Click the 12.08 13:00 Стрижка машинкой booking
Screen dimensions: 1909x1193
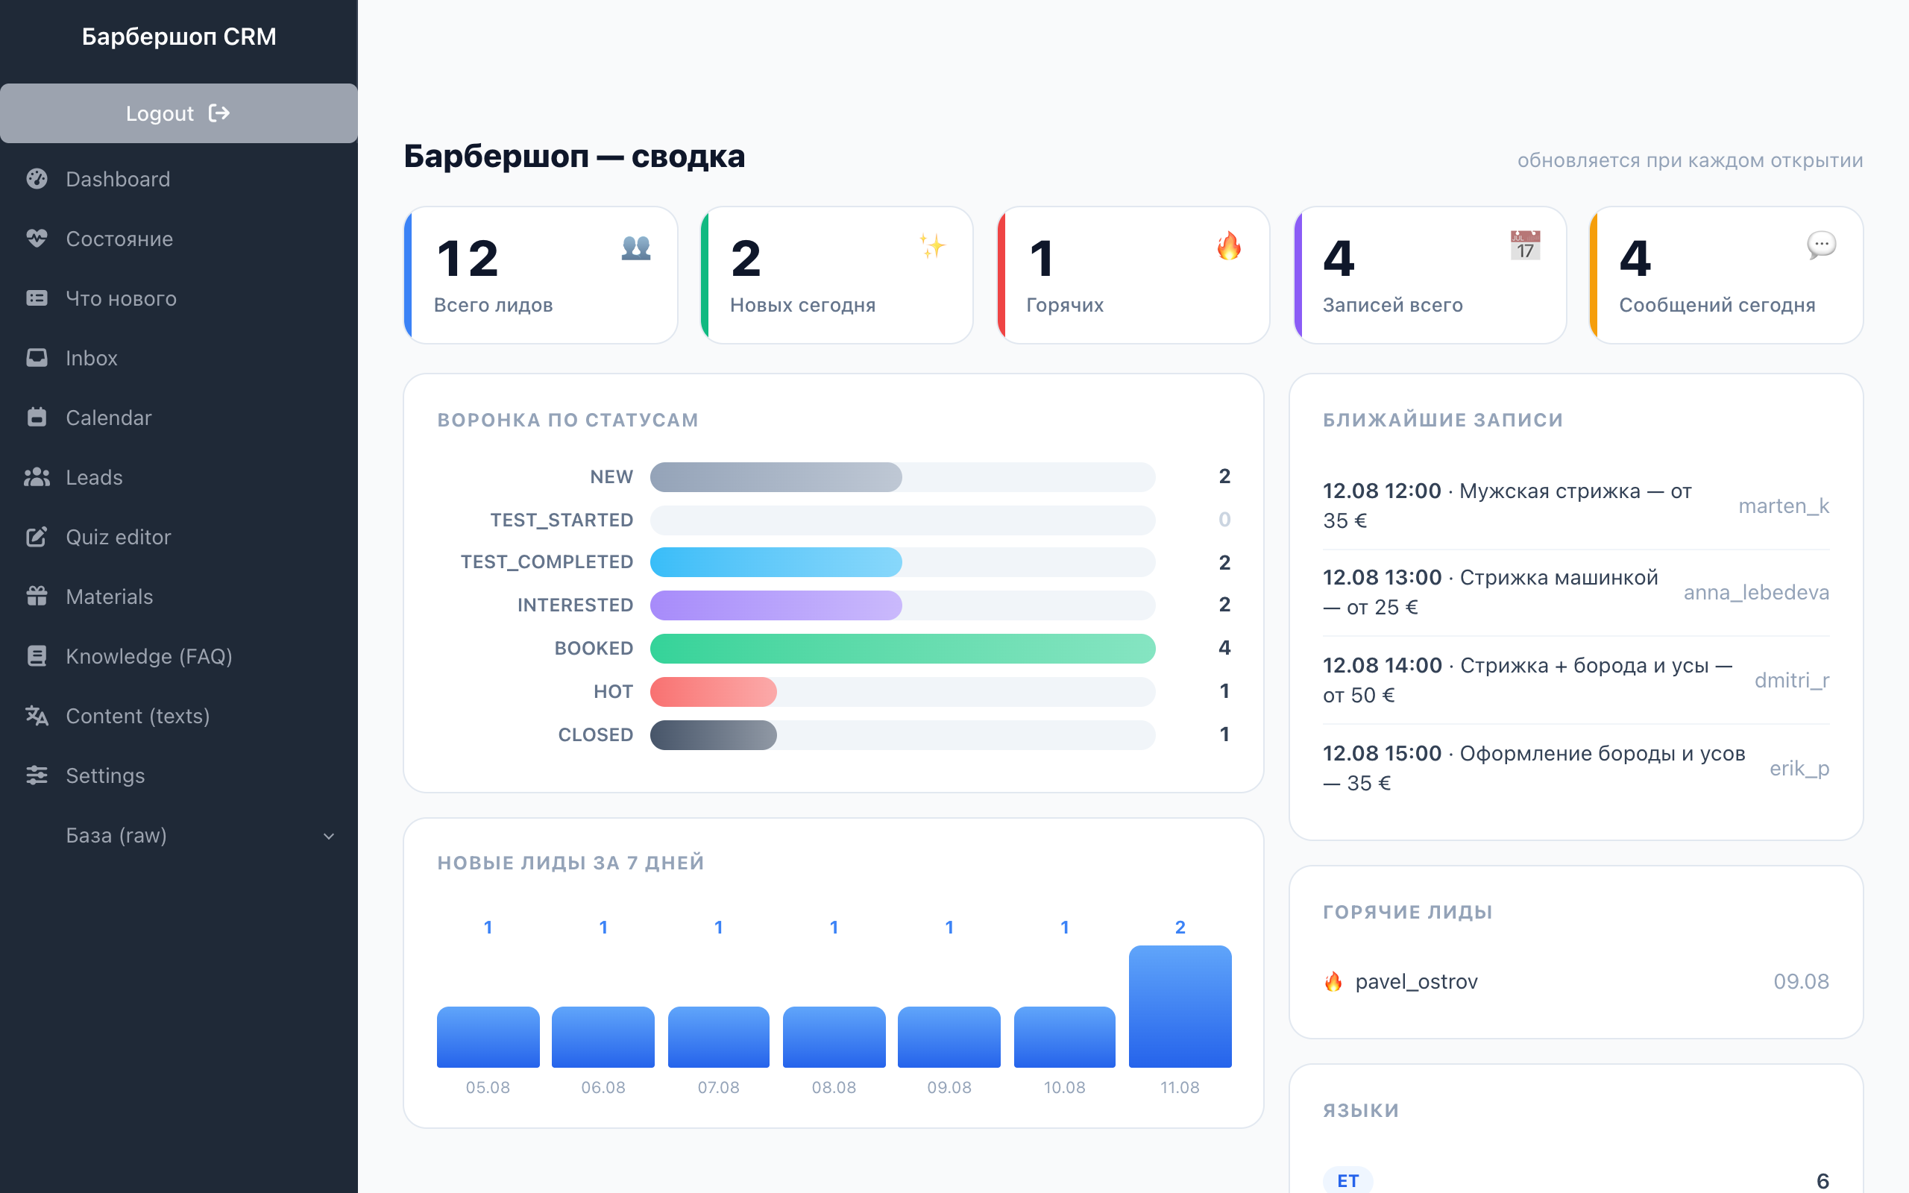(1490, 593)
